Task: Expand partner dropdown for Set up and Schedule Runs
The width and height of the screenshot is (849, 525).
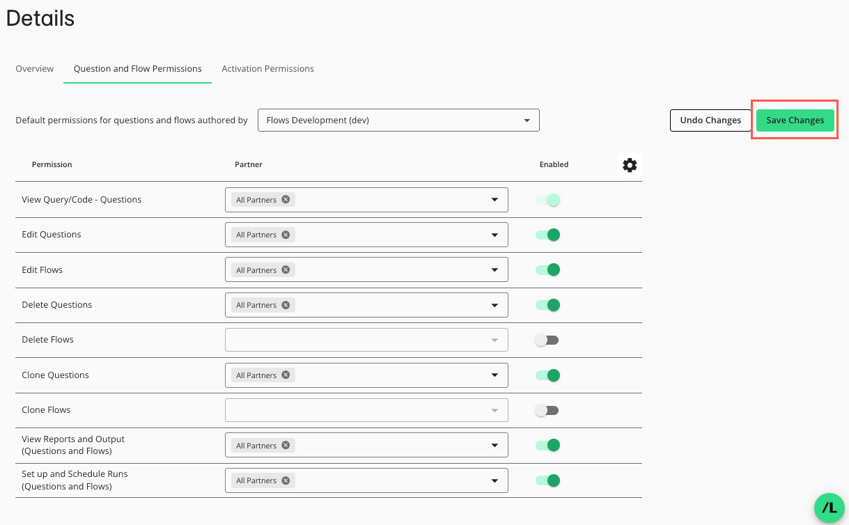Action: (494, 480)
